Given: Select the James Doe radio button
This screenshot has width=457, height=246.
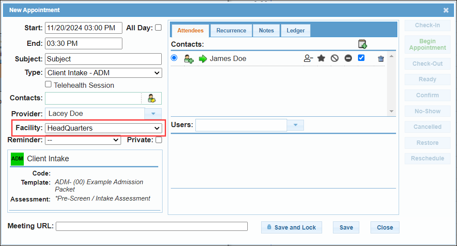Looking at the screenshot, I should tap(174, 58).
